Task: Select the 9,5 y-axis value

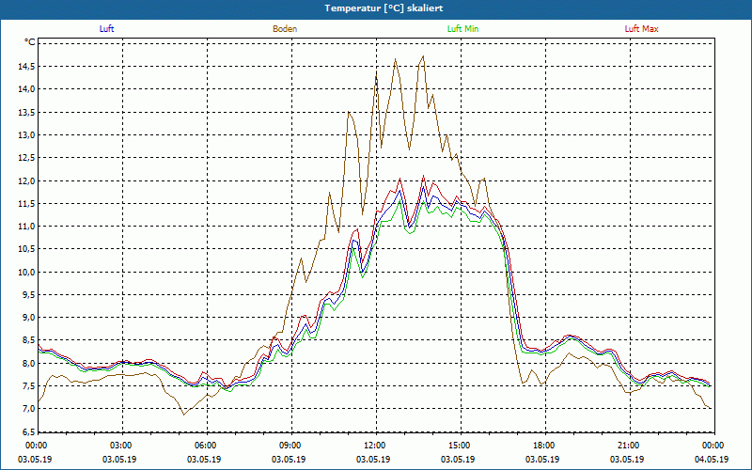Action: (x=27, y=295)
